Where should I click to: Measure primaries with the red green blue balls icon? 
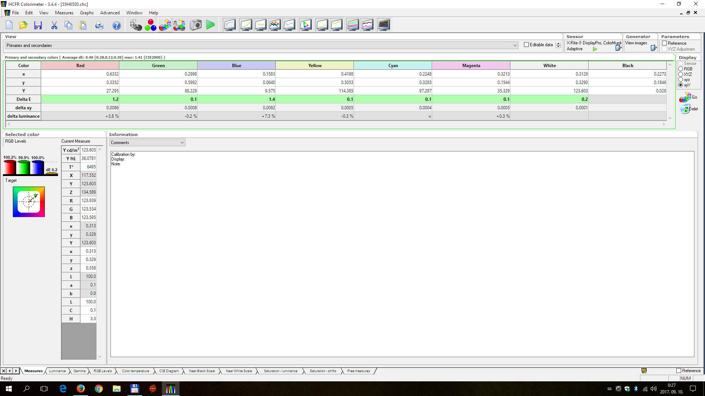coord(151,25)
